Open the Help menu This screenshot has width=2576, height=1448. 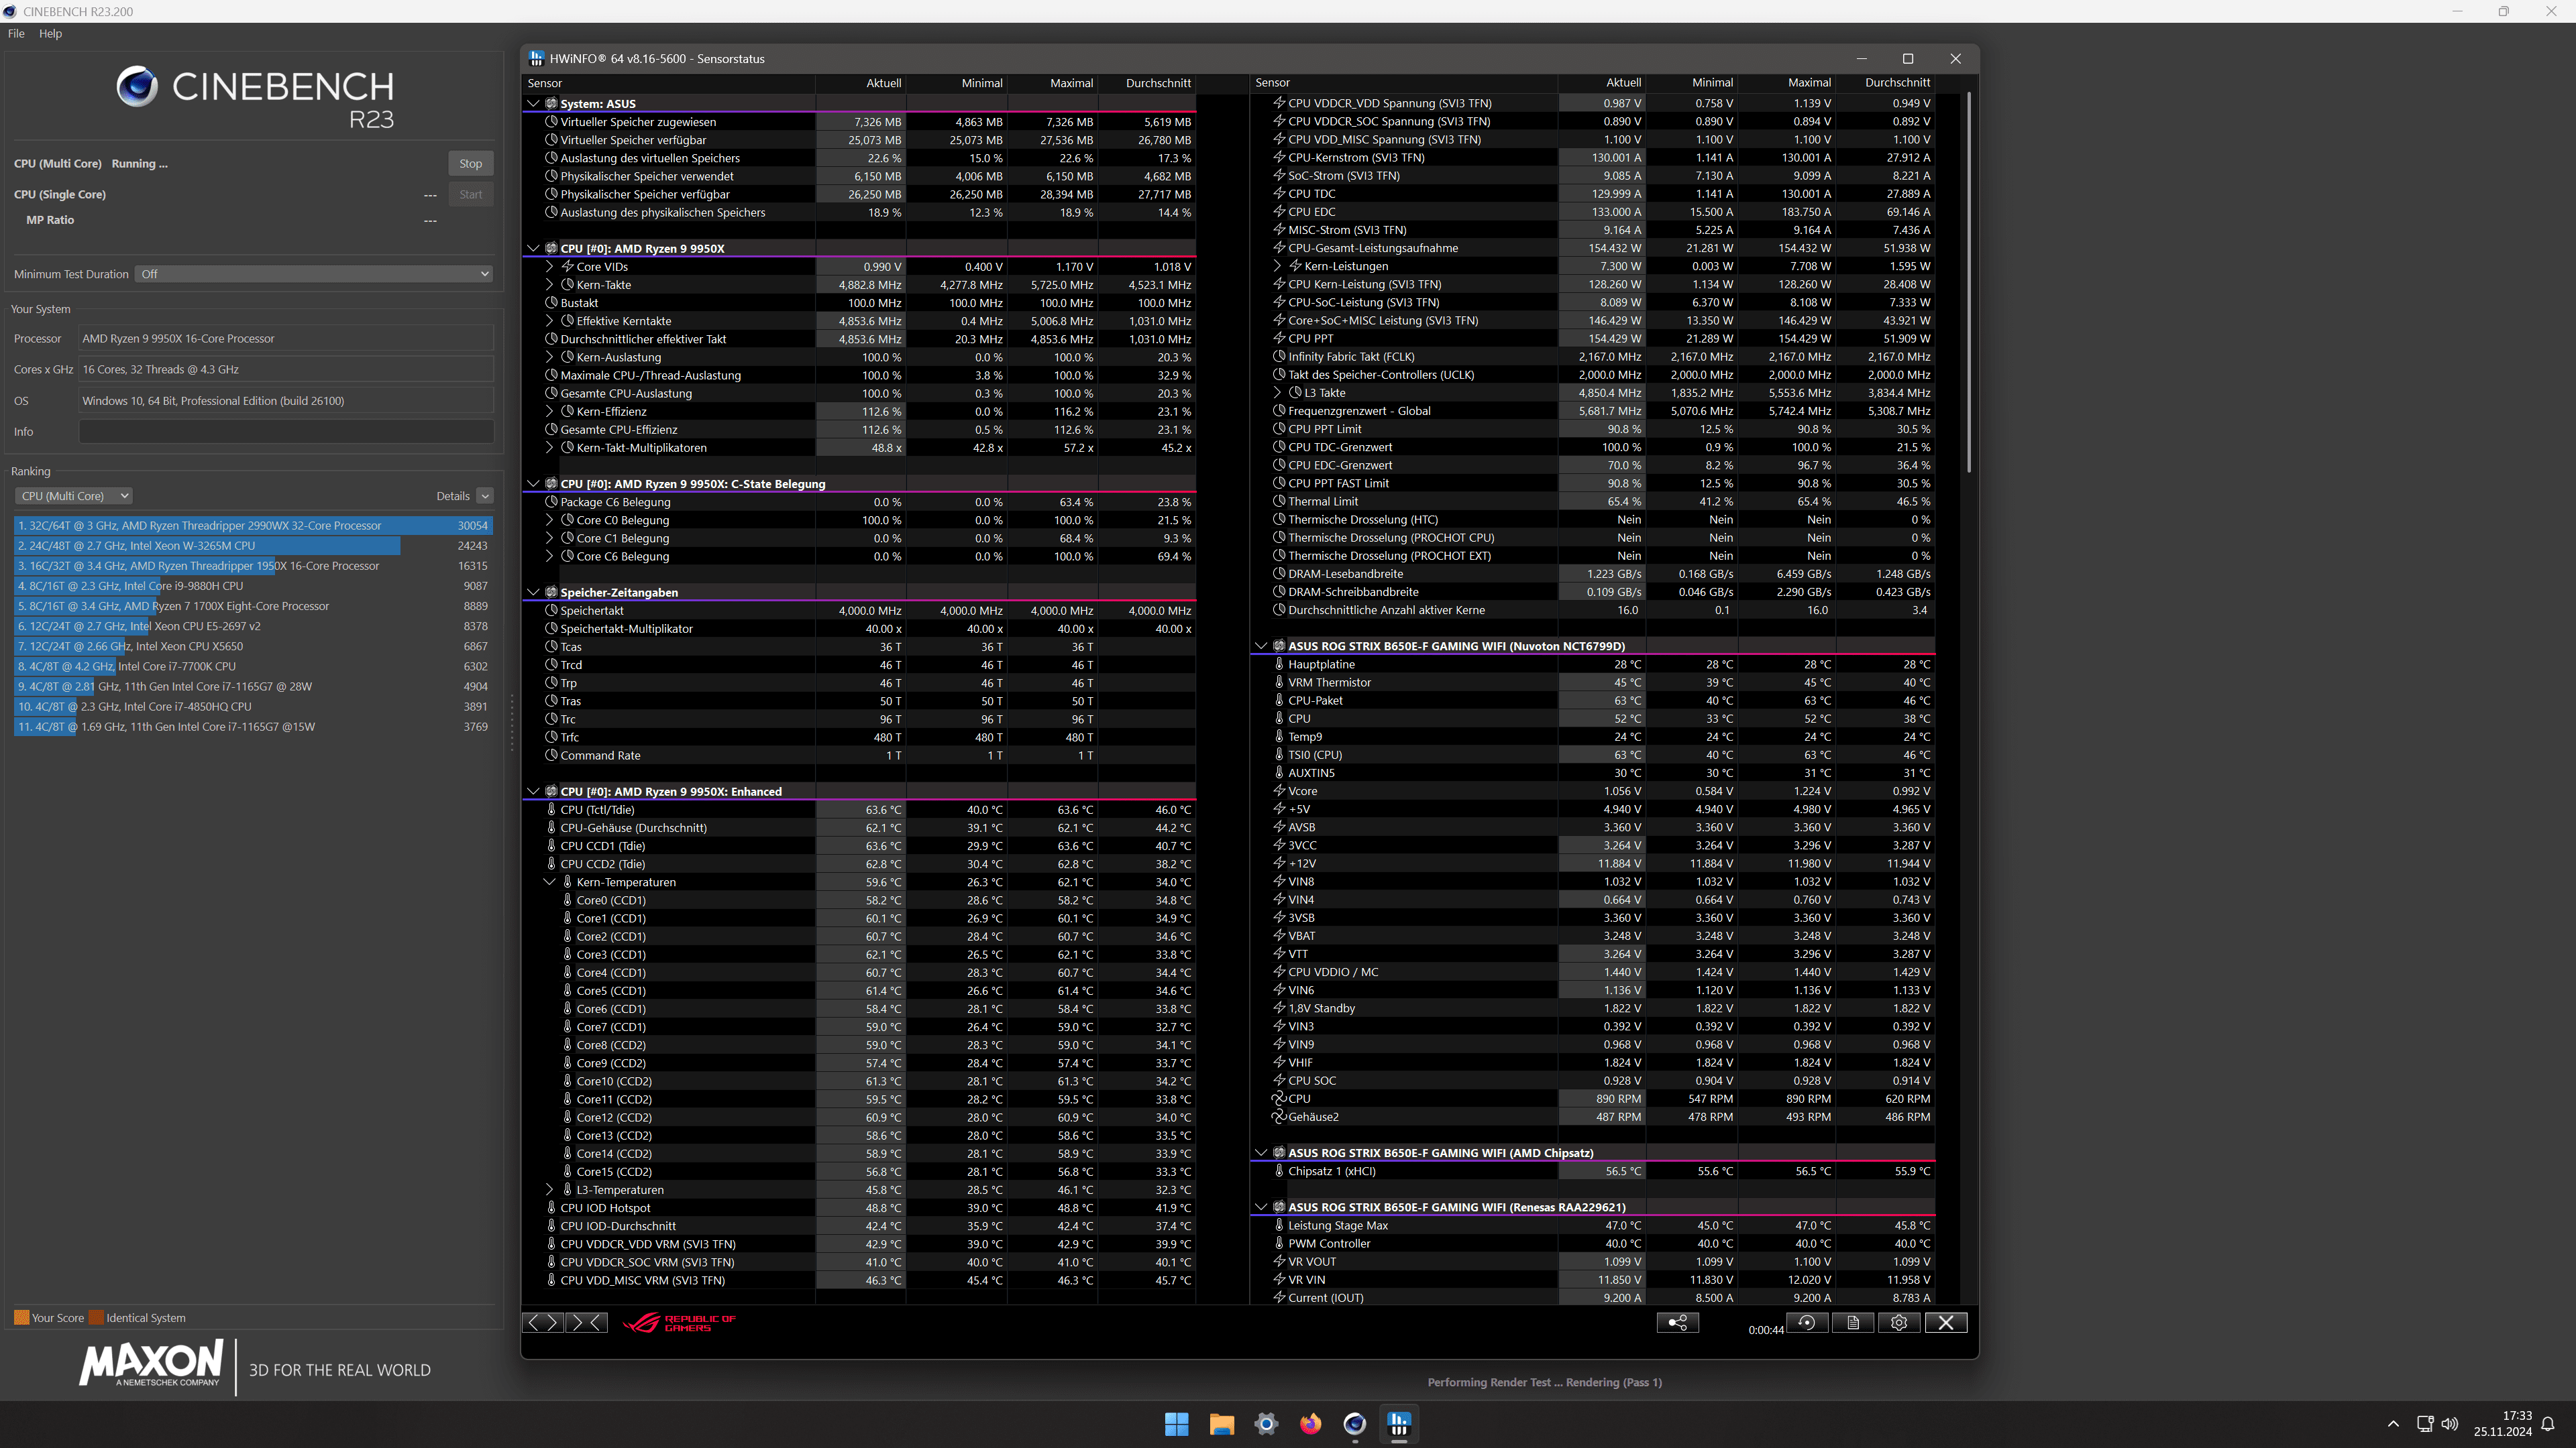tap(50, 33)
